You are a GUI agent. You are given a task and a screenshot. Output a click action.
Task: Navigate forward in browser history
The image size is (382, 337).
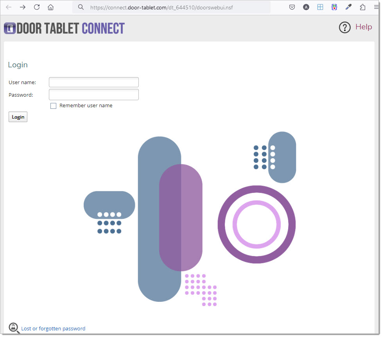point(23,7)
